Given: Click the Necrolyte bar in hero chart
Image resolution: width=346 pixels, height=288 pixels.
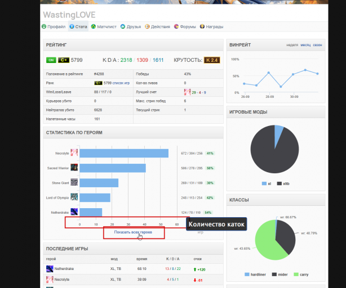Looking at the screenshot, I should (x=124, y=153).
